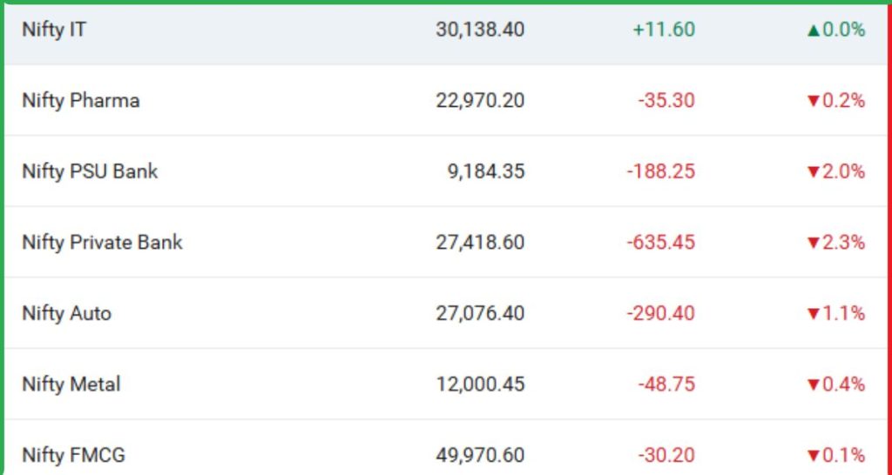Click the 49,970.60 index value
This screenshot has width=892, height=475.
point(480,455)
